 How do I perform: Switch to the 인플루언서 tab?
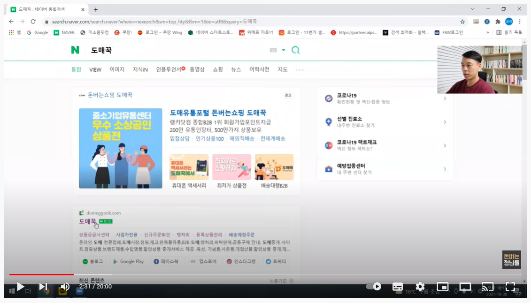click(x=169, y=69)
